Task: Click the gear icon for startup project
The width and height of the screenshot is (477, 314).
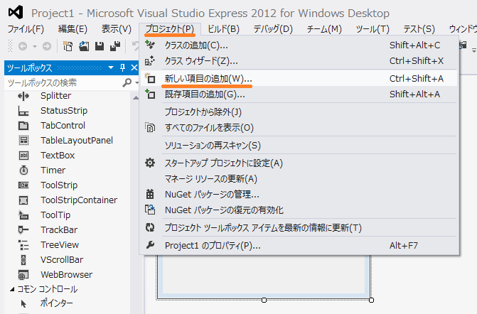Action: (x=150, y=163)
